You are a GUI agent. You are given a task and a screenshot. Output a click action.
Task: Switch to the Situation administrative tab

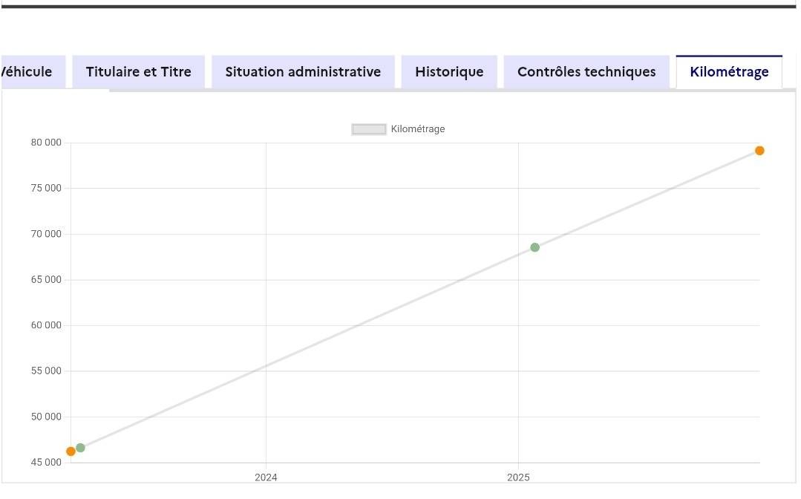tap(303, 72)
